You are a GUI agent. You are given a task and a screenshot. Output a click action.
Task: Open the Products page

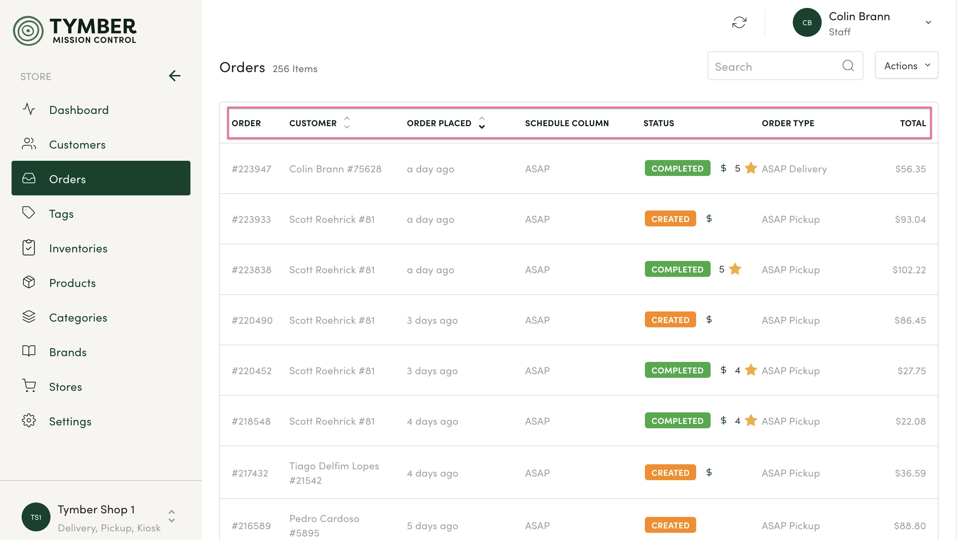pyautogui.click(x=101, y=283)
